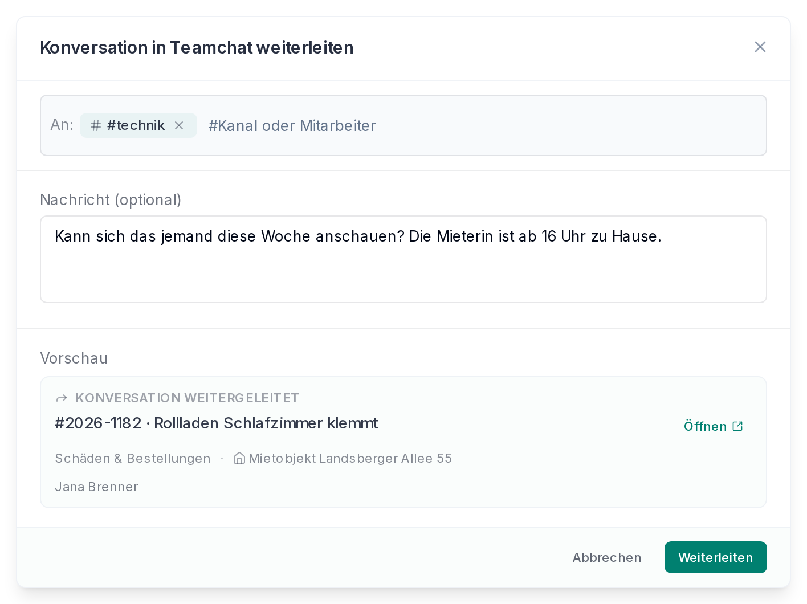The width and height of the screenshot is (807, 604).
Task: Click the Nachricht (optional) label
Action: point(111,199)
